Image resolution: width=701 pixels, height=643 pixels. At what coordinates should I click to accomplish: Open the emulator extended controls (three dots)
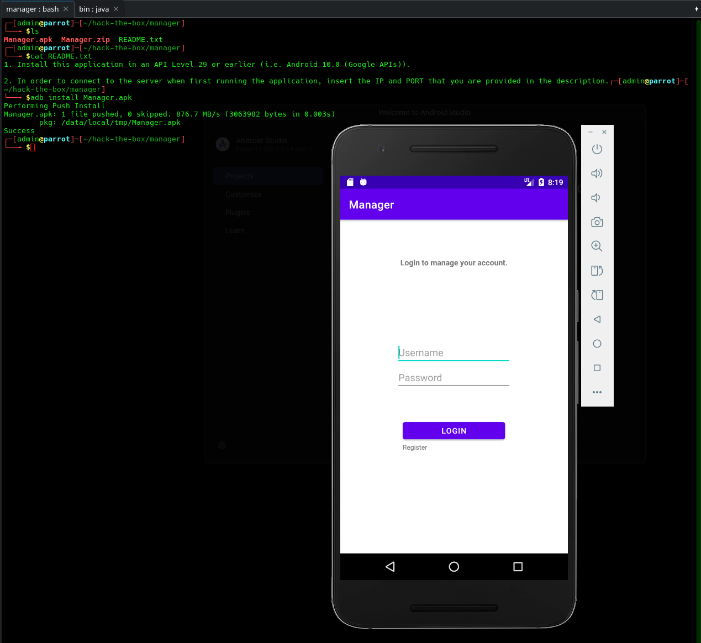click(597, 392)
